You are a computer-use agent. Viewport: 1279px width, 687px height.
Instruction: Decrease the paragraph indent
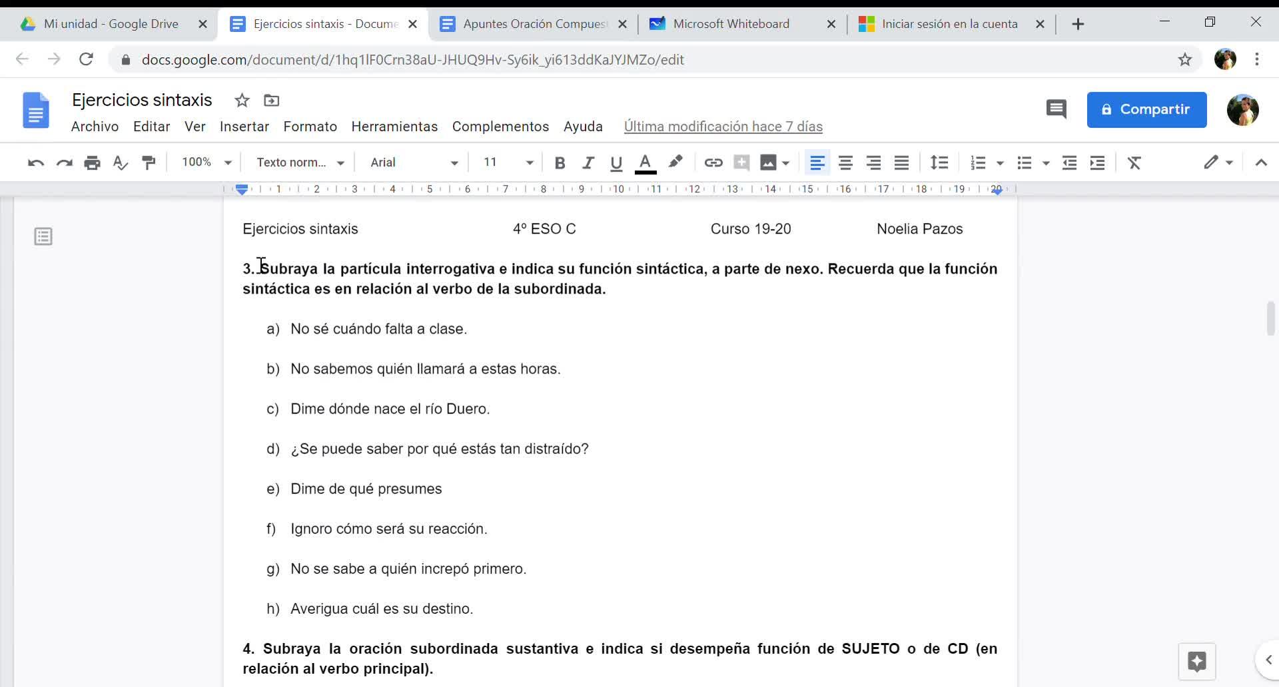1069,162
